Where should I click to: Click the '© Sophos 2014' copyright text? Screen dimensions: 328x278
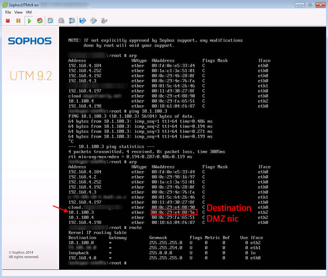coord(21,252)
